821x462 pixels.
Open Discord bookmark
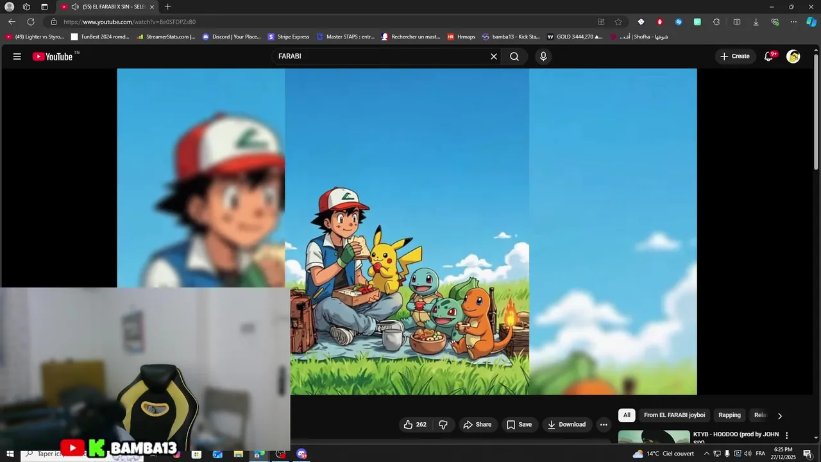(232, 37)
